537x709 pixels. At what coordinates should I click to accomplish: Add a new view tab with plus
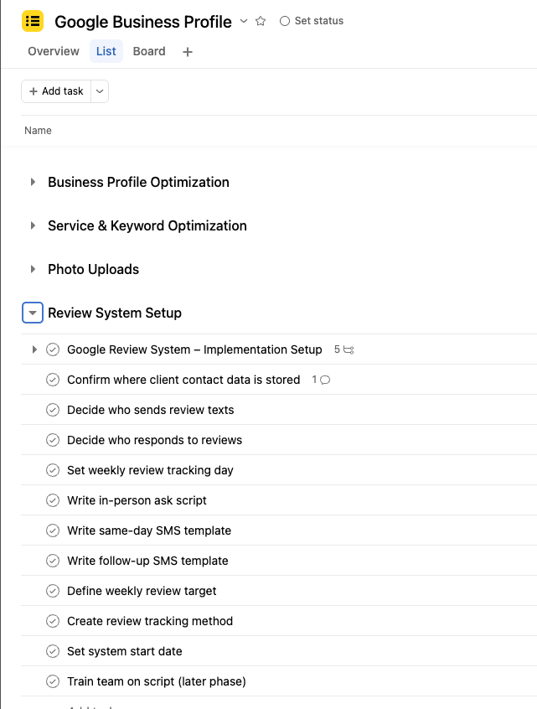(188, 52)
